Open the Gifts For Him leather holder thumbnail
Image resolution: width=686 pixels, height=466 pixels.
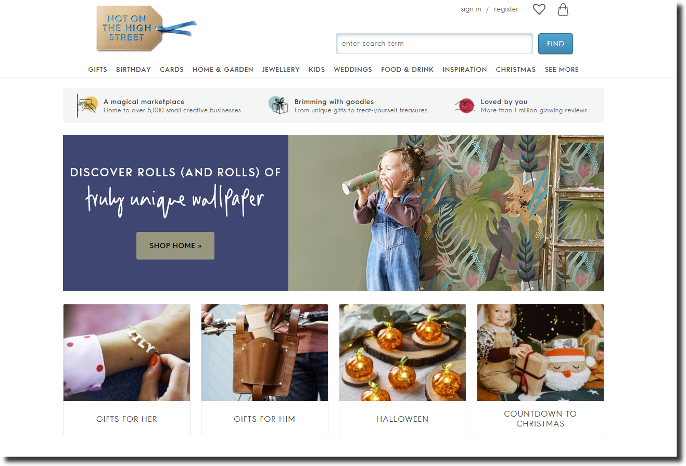click(x=264, y=353)
